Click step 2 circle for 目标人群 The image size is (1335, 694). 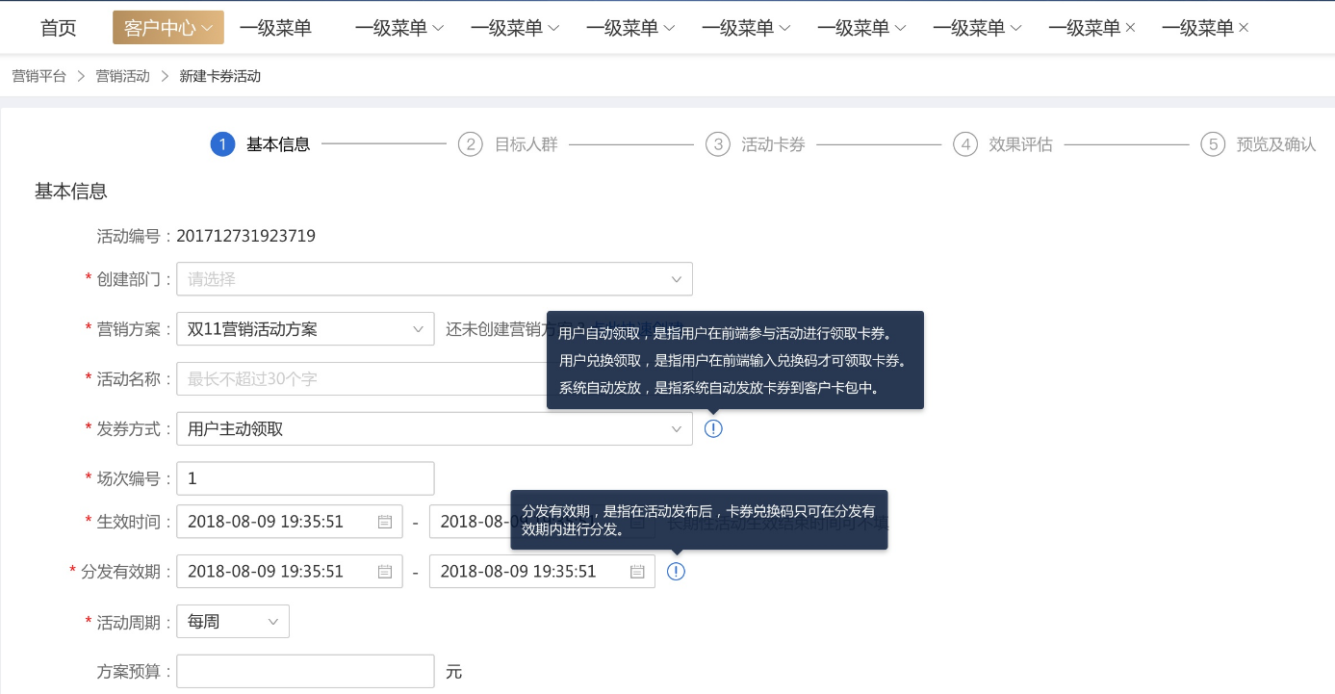click(470, 144)
